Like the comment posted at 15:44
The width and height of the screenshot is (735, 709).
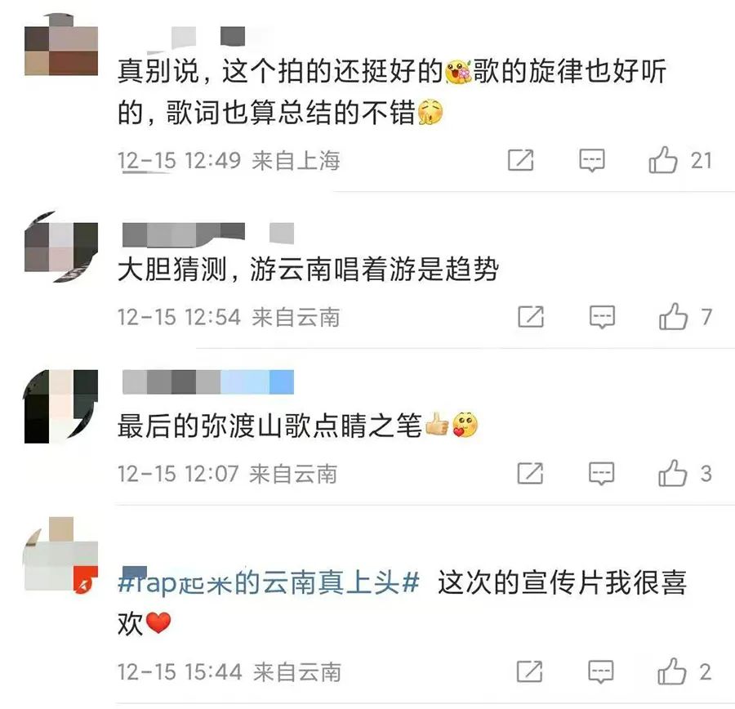pos(672,671)
